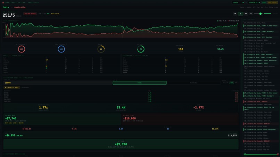This screenshot has height=157, width=280.
Task: Click the Australia team name in header
Action: click(20, 7)
